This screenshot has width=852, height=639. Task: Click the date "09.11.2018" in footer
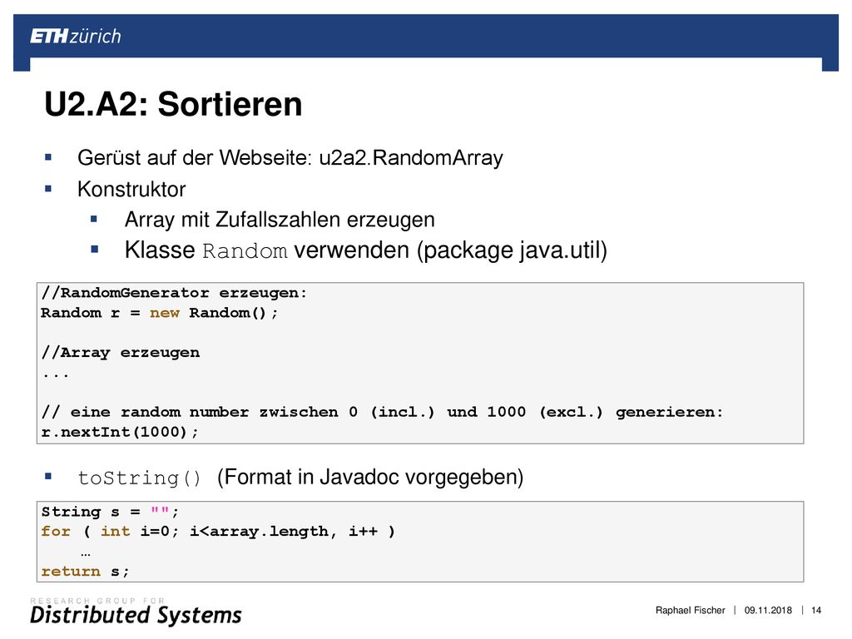point(768,610)
